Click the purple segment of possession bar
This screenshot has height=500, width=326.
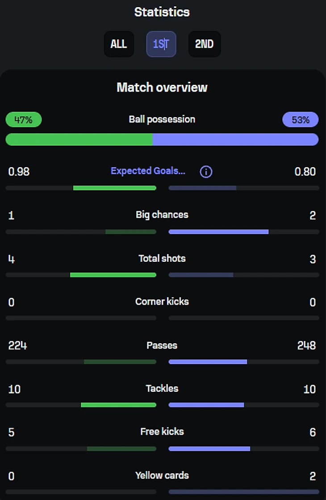235,139
